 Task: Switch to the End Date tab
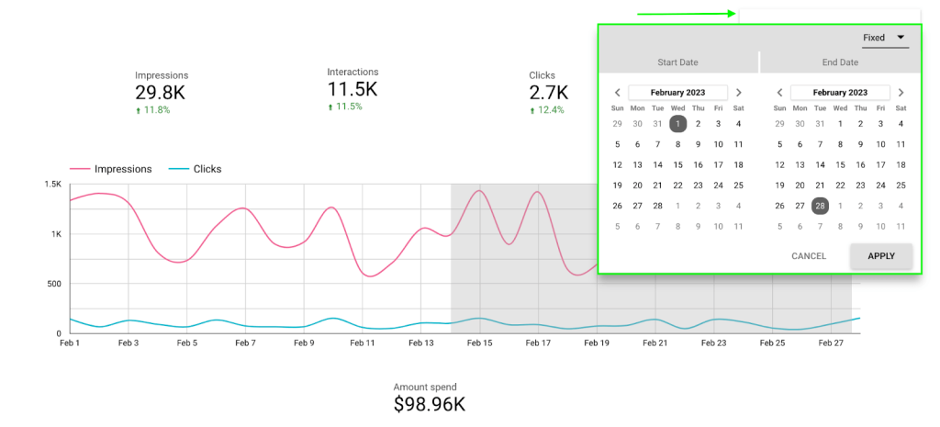click(x=840, y=62)
